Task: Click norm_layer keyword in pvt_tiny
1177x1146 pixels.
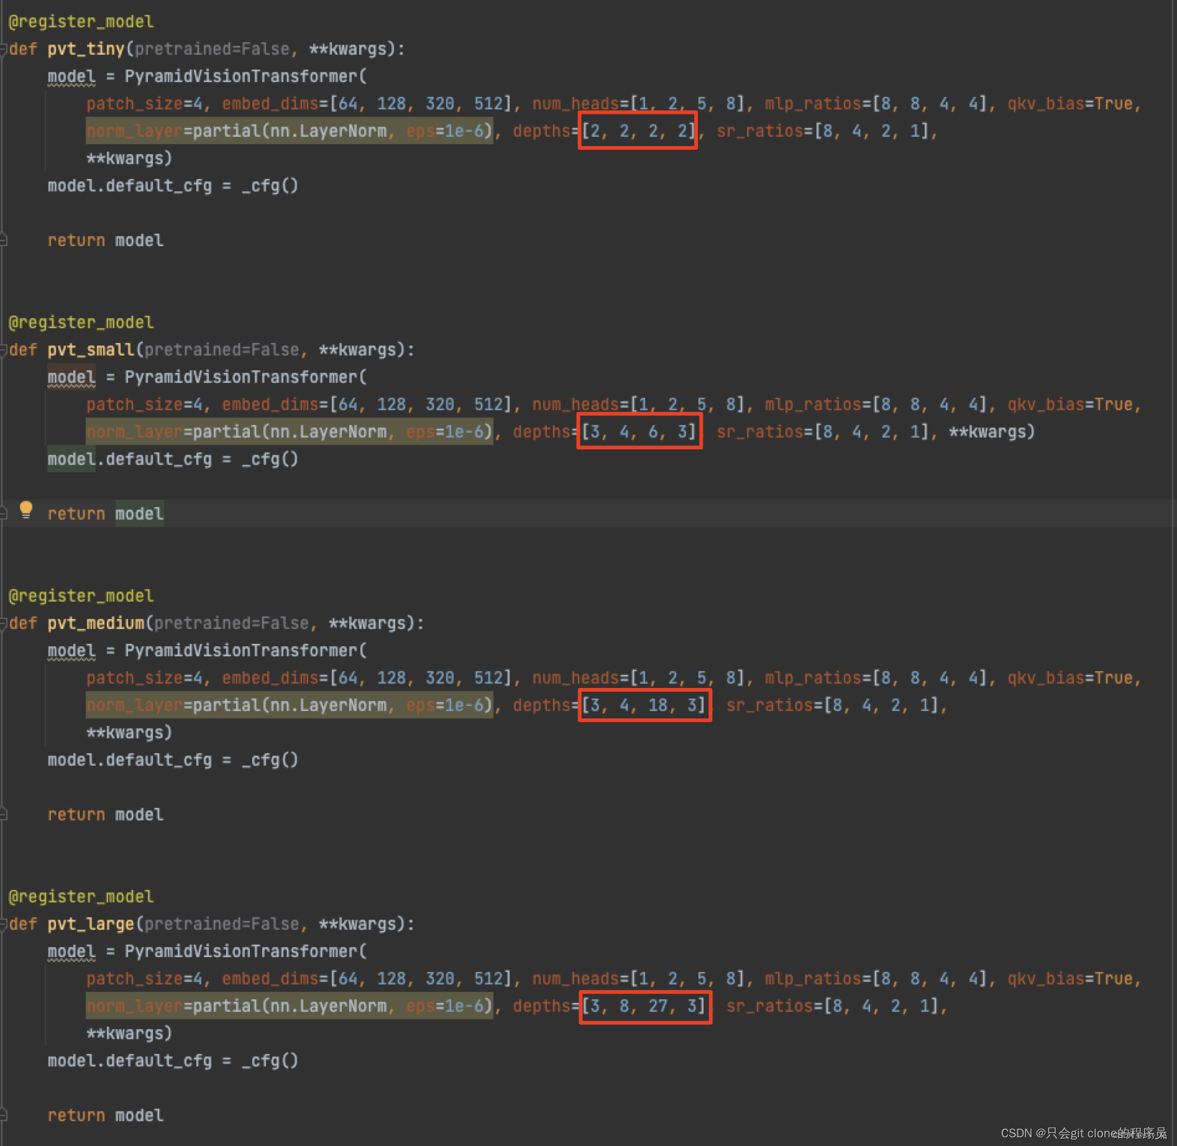Action: point(135,131)
